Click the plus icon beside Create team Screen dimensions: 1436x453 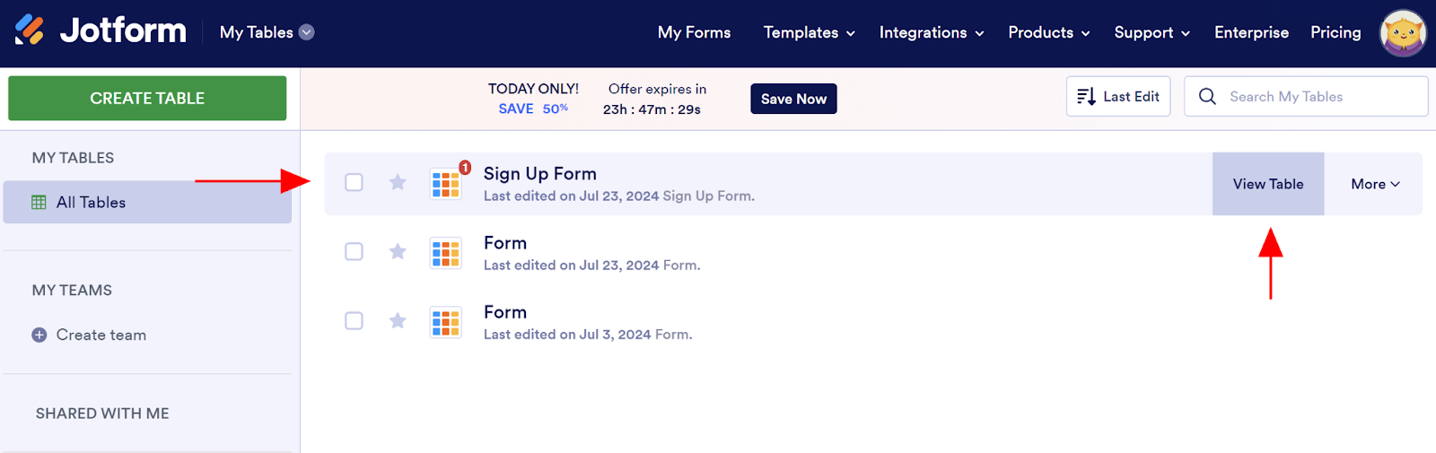39,335
